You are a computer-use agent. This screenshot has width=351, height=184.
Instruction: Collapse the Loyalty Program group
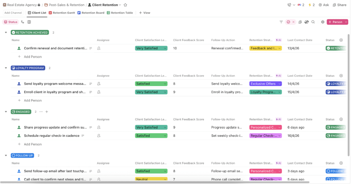[x=6, y=68]
